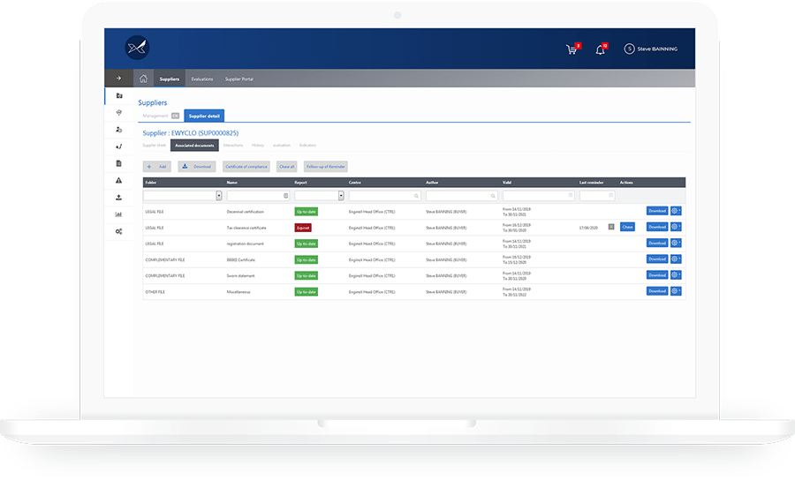Open gear menu for BBBEE Certificate row
Viewport: 795px width, 480px height.
[676, 259]
